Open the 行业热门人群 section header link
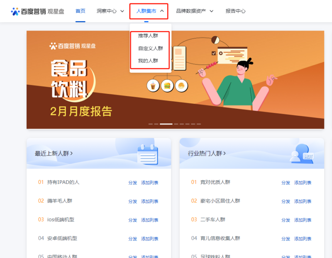The width and height of the screenshot is (332, 258). pos(207,153)
